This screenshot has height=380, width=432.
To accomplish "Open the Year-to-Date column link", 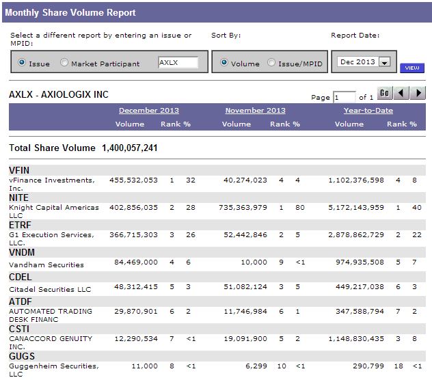I will point(368,111).
